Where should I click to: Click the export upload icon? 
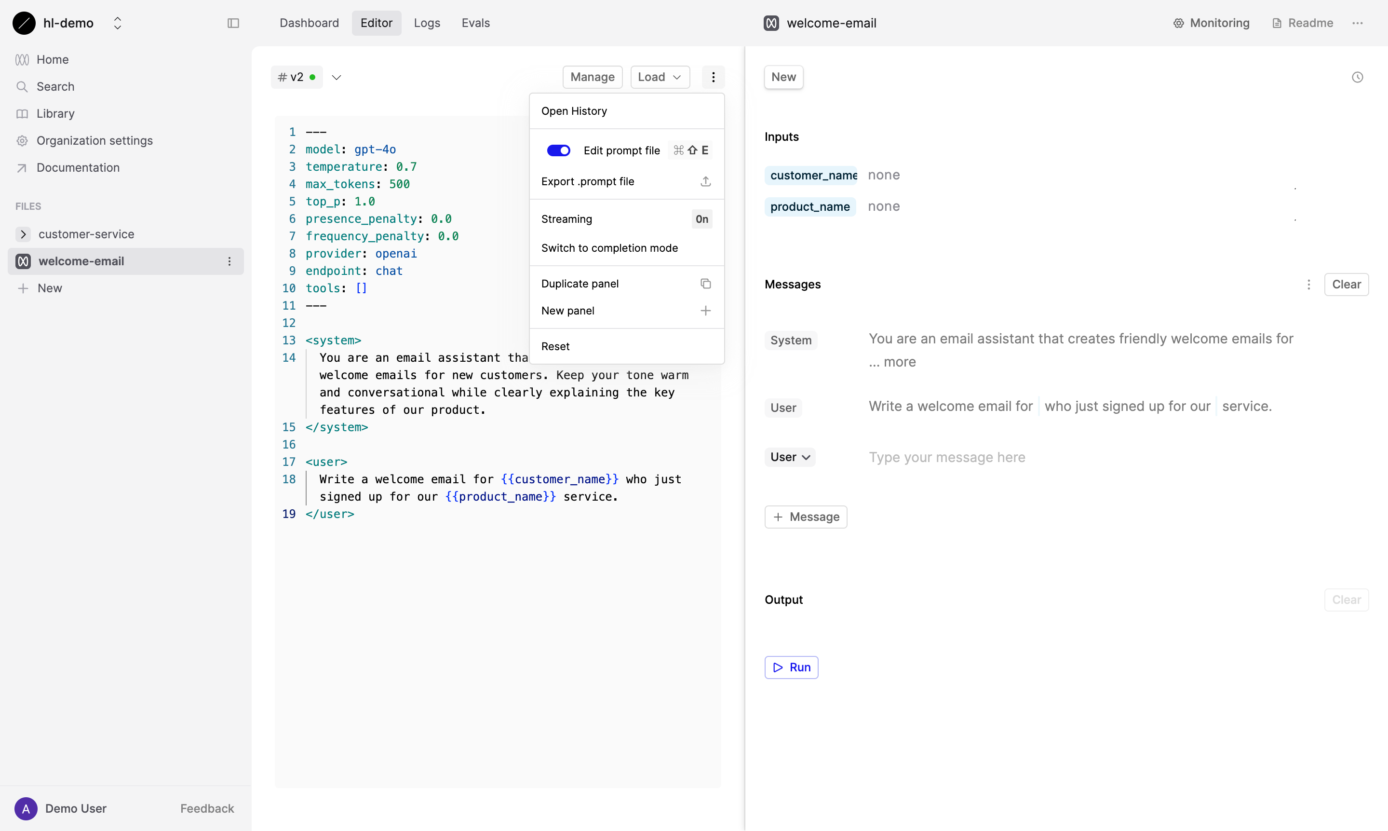coord(705,181)
